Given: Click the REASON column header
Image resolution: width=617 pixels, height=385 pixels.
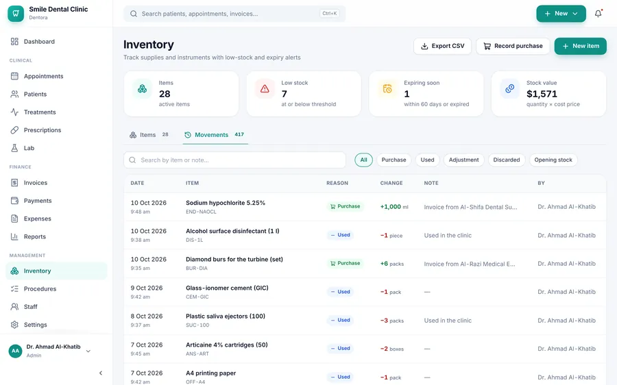Looking at the screenshot, I should [337, 184].
